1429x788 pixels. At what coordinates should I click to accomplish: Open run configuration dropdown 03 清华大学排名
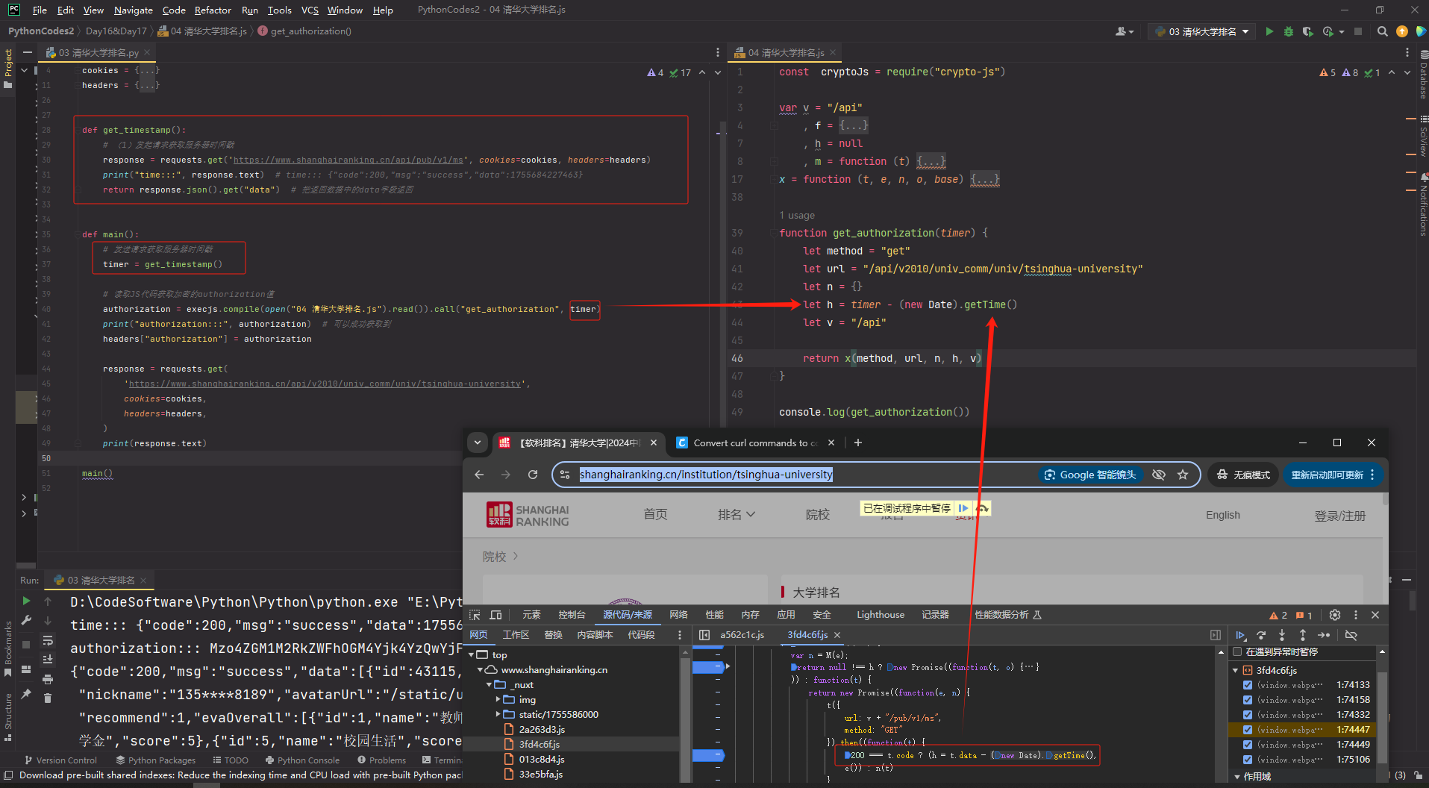(x=1201, y=31)
